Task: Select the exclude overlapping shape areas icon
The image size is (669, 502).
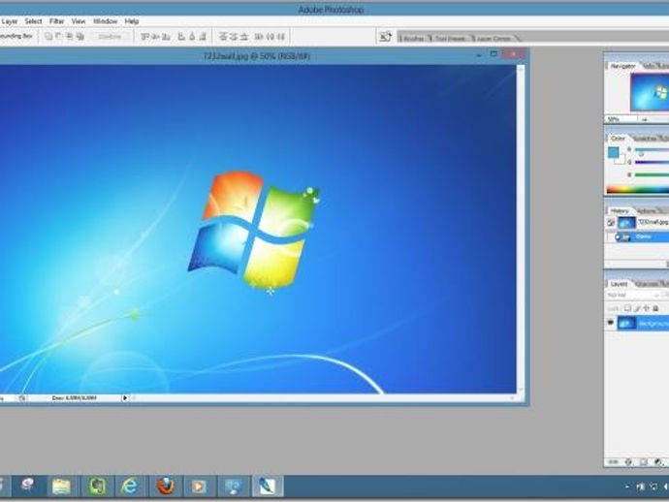Action: coord(80,37)
